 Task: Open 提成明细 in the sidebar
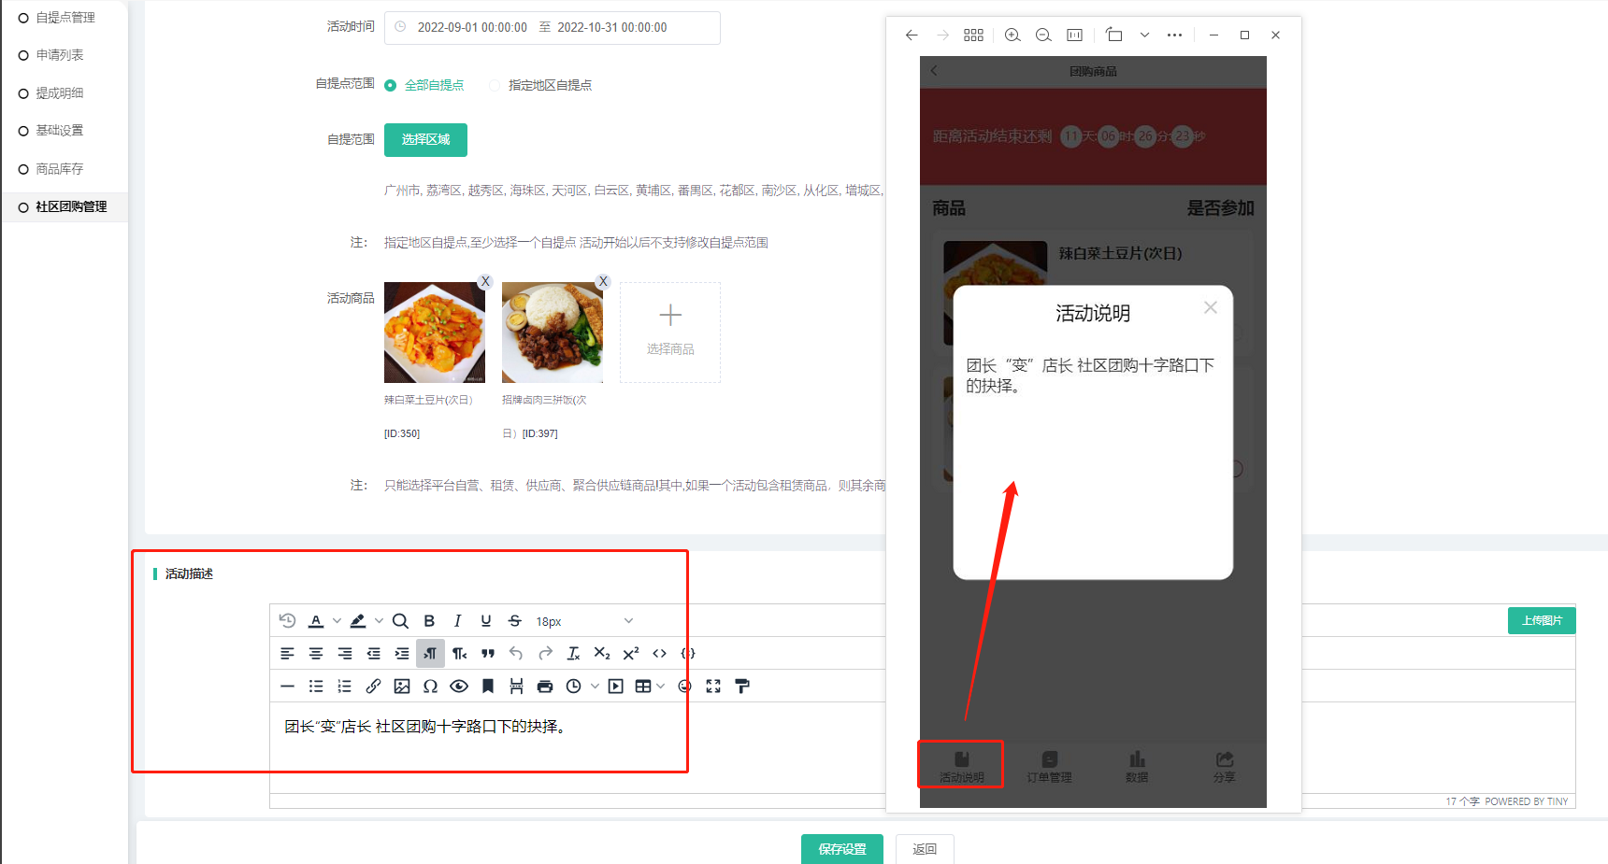pos(59,93)
